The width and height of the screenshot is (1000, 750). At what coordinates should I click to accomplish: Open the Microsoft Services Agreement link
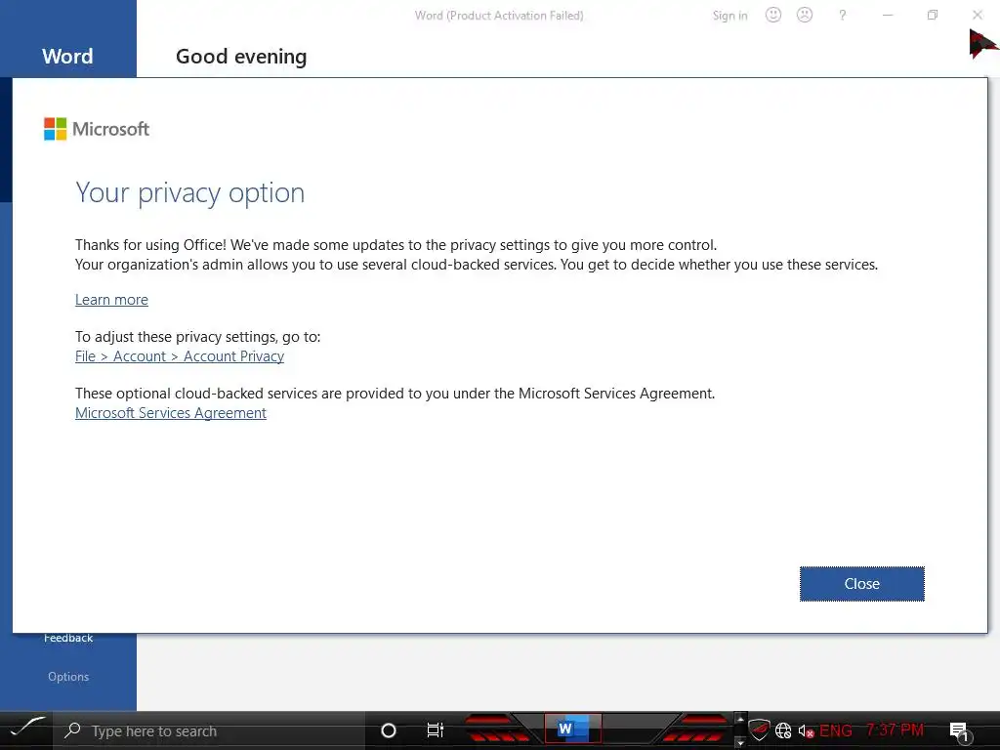point(171,413)
